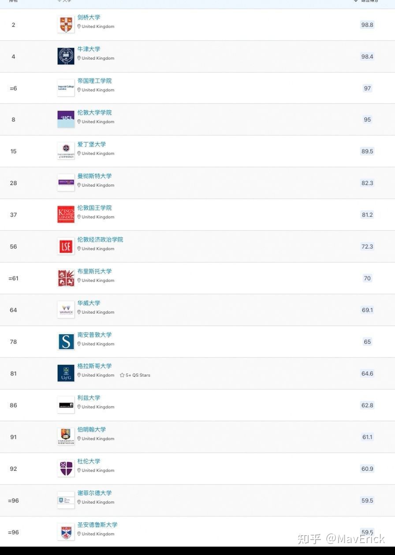
Task: Click the Southampton blue S logo
Action: [x=66, y=342]
